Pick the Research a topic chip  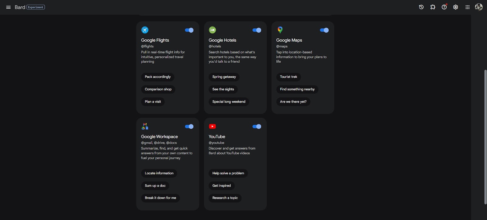pos(225,198)
